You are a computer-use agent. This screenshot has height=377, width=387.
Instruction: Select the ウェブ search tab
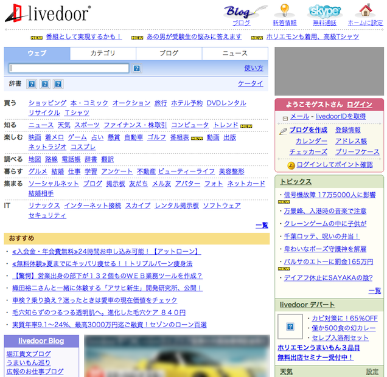(x=37, y=54)
